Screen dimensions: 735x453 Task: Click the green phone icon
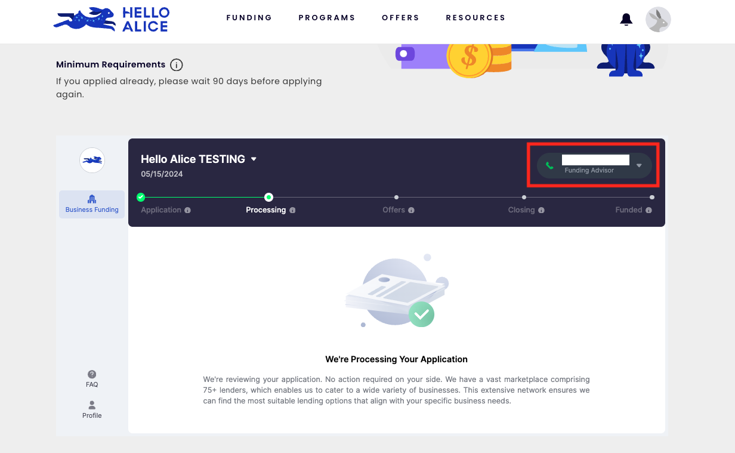(x=549, y=165)
